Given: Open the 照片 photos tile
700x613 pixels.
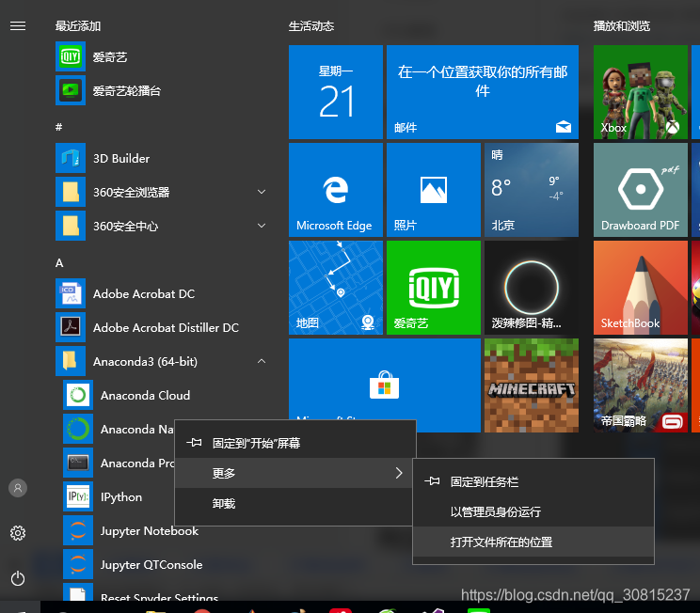Looking at the screenshot, I should [434, 190].
